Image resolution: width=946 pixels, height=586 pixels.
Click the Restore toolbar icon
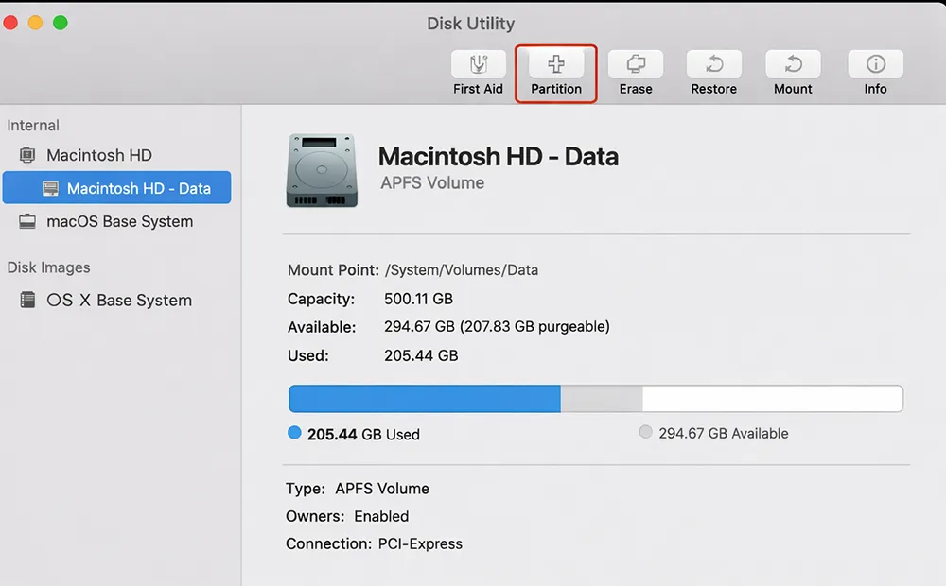713,71
